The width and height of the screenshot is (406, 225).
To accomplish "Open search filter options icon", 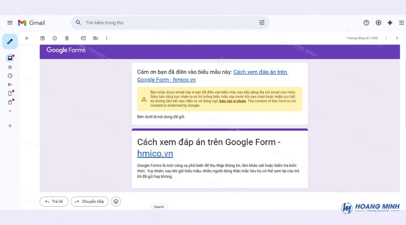I will coord(262,22).
